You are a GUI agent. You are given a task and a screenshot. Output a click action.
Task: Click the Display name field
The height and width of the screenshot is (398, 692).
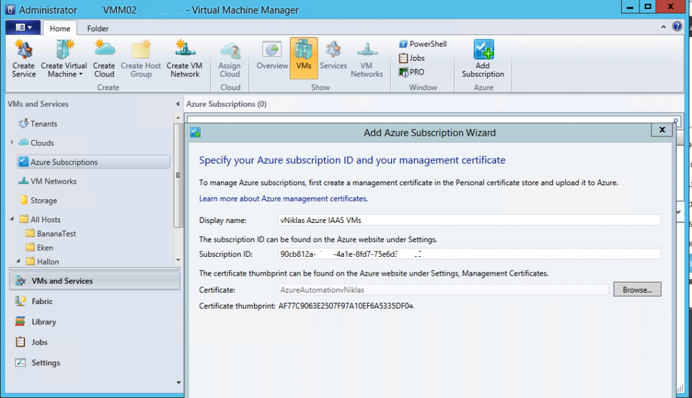click(470, 220)
